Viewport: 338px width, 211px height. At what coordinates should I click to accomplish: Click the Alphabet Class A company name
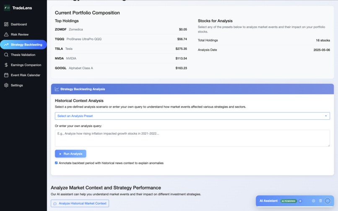point(81,68)
